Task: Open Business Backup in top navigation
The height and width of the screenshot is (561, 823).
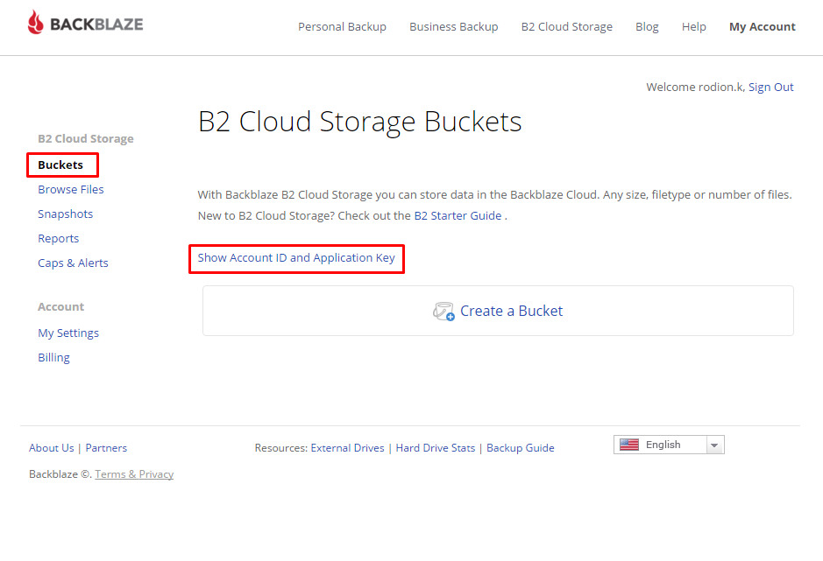Action: point(453,27)
